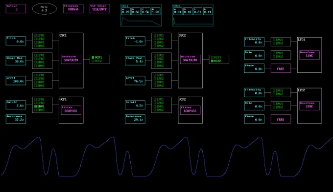Tick the ENV2 box for LFO1 Rate

[274, 57]
